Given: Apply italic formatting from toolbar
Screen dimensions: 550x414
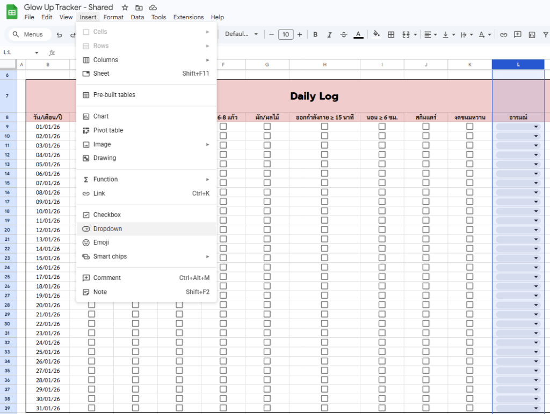Looking at the screenshot, I should click(330, 34).
